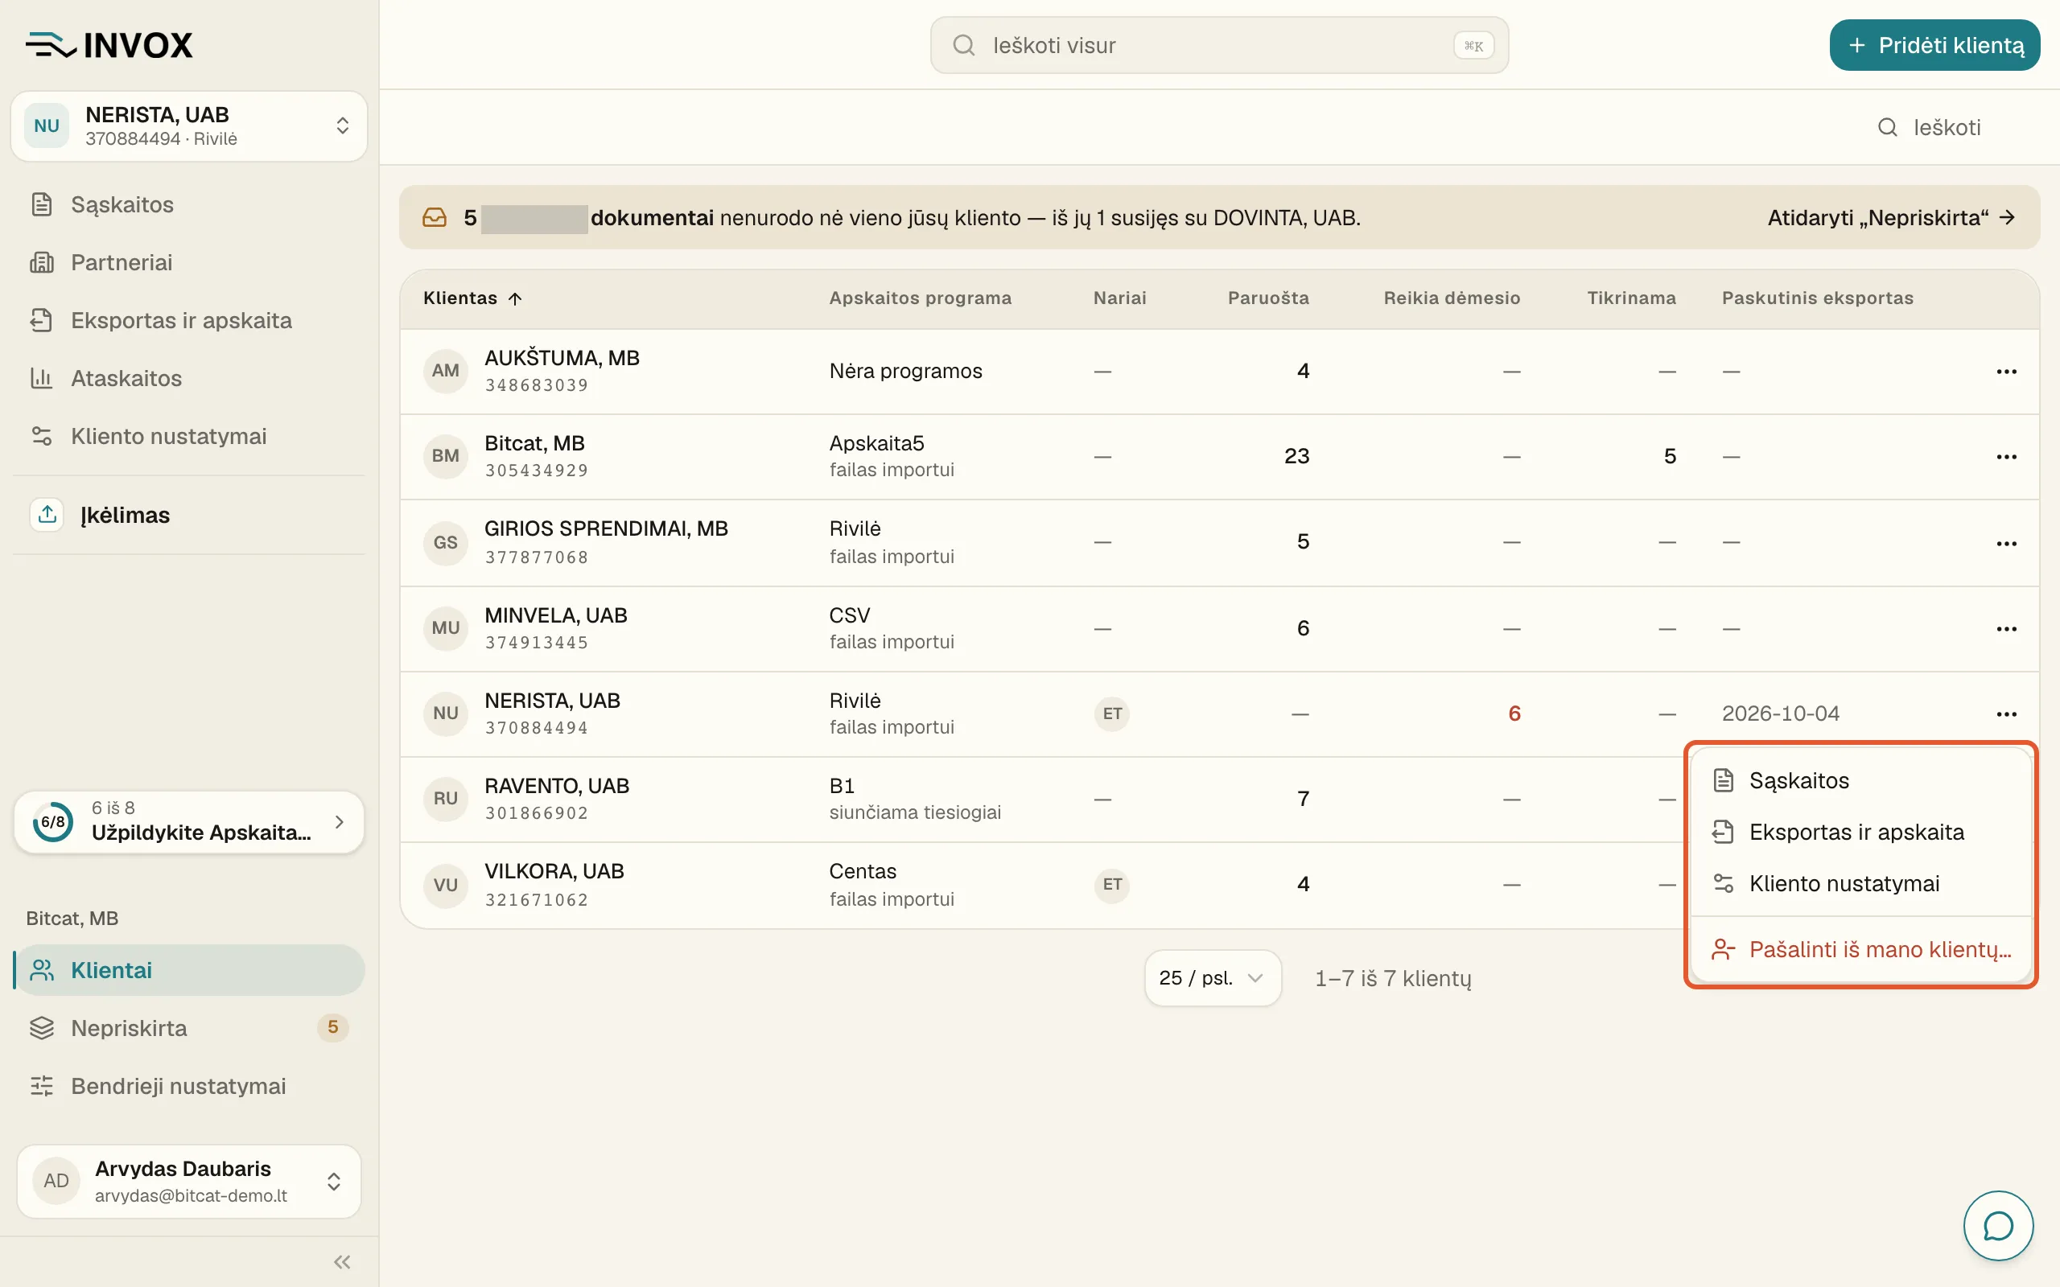Open the 25 / psl. page size dropdown
The image size is (2060, 1287).
click(1212, 978)
